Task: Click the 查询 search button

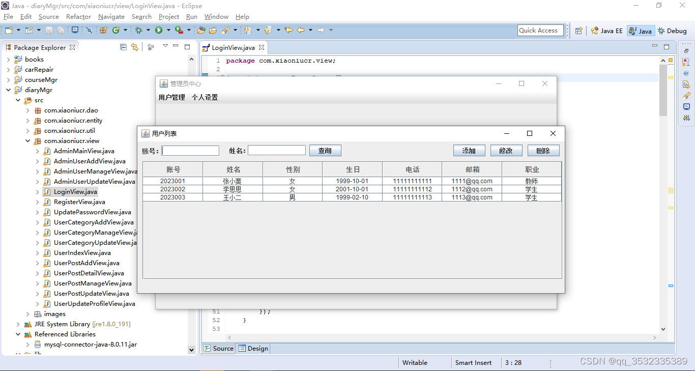Action: (325, 151)
